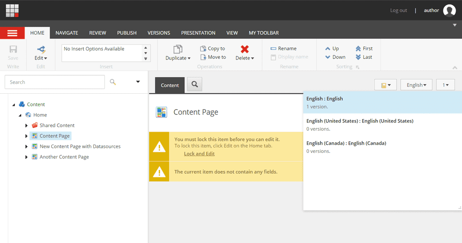Viewport: 462px width, 243px height.
Task: Click into the tree Search field
Action: [55, 82]
